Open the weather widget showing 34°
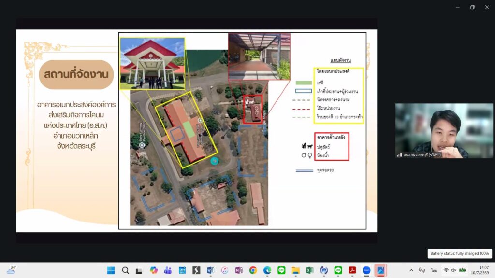Image resolution: width=495 pixels, height=278 pixels. point(12,270)
